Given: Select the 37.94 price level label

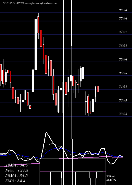Looking at the screenshot, I should click(123, 18).
